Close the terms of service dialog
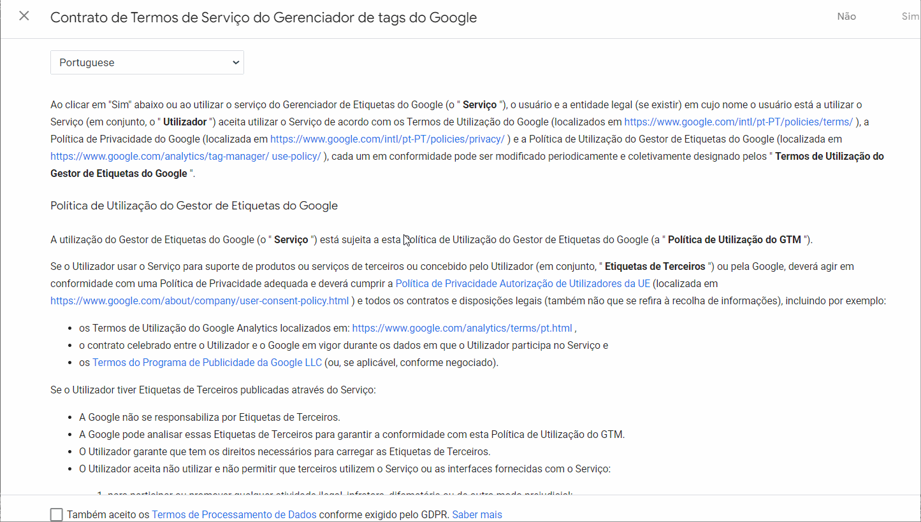Image resolution: width=921 pixels, height=522 pixels. pyautogui.click(x=24, y=17)
